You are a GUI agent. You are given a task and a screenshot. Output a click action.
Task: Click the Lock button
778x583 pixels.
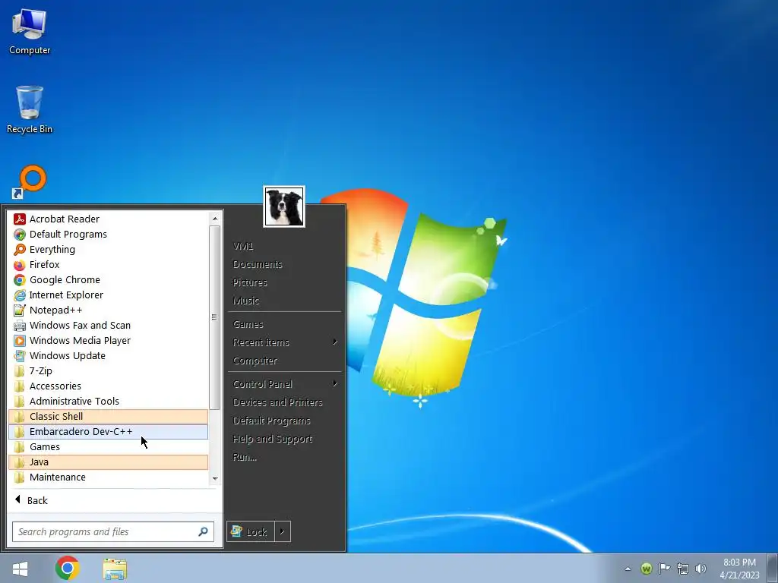coord(251,532)
